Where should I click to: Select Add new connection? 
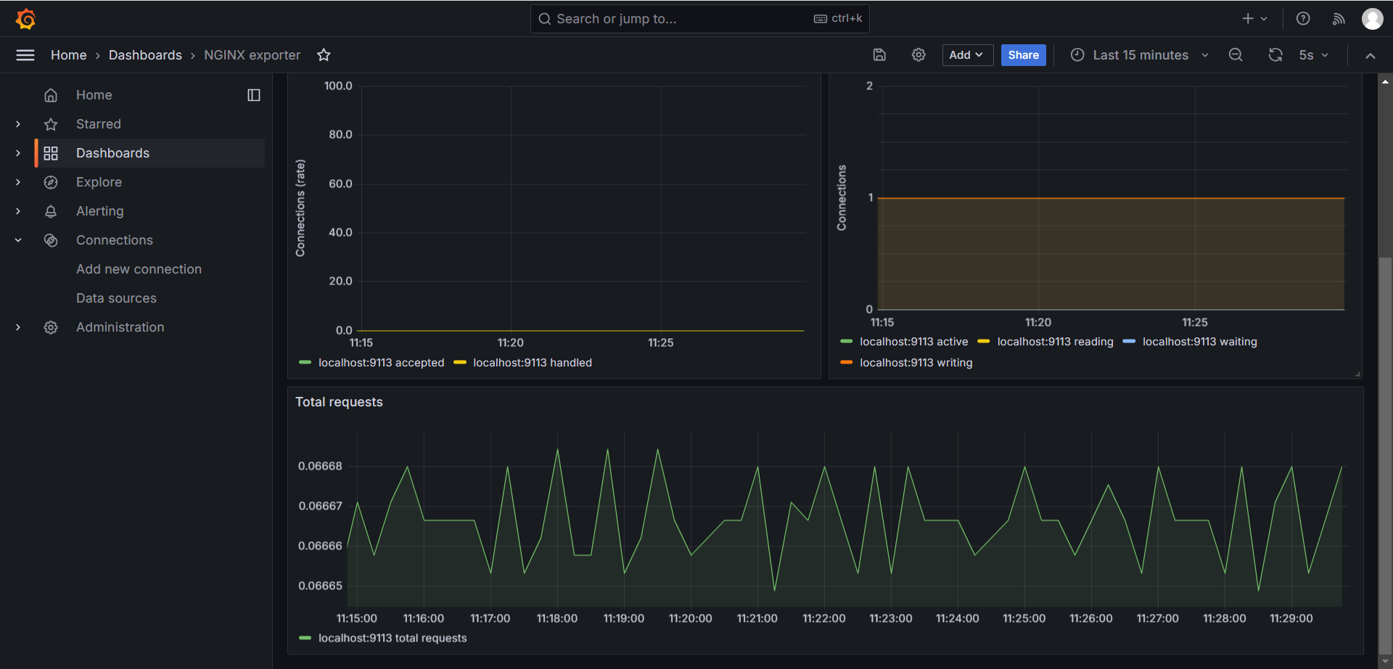pos(139,269)
